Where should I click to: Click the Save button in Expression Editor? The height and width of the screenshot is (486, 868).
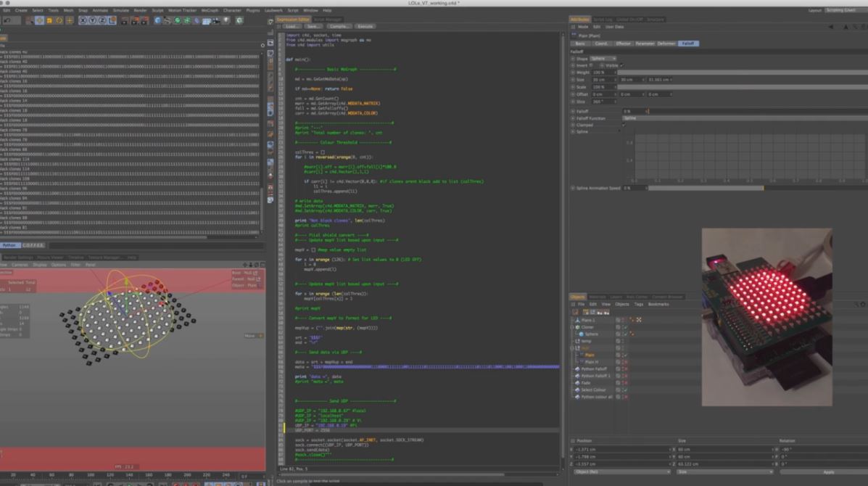pyautogui.click(x=313, y=27)
